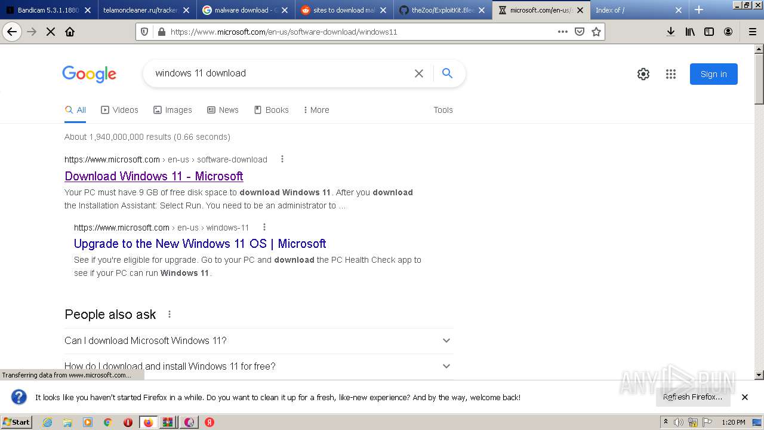Select the All results filter
The width and height of the screenshot is (764, 430).
pyautogui.click(x=75, y=110)
